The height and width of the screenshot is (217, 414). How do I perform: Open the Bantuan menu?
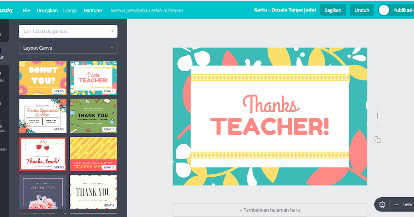point(93,10)
